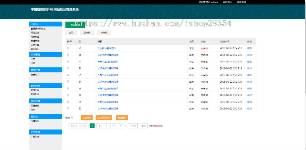Open 商家 under 会员管理 in sidebar
306x150 pixels.
point(33,110)
